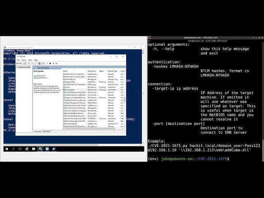Click the Services window title icon
Image resolution: width=264 pixels, height=198 pixels.
point(18,57)
